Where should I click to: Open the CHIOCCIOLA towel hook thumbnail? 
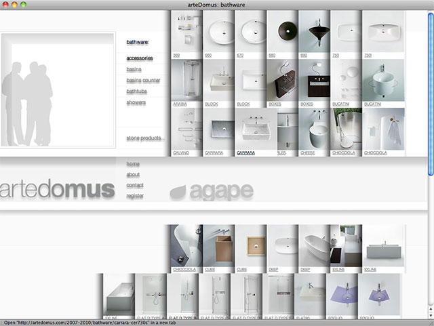(x=383, y=129)
